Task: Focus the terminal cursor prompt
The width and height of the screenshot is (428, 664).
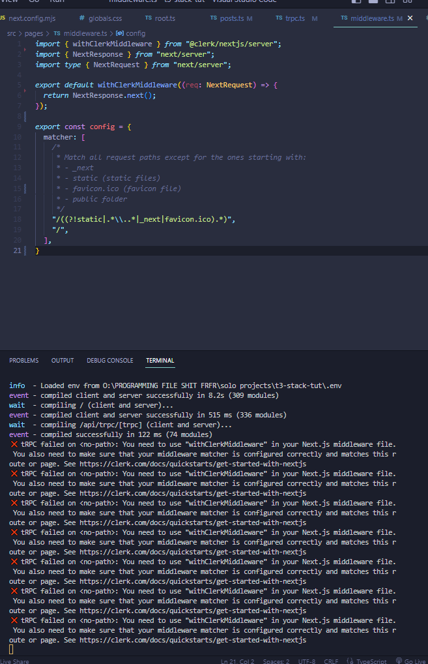Action: [11, 649]
